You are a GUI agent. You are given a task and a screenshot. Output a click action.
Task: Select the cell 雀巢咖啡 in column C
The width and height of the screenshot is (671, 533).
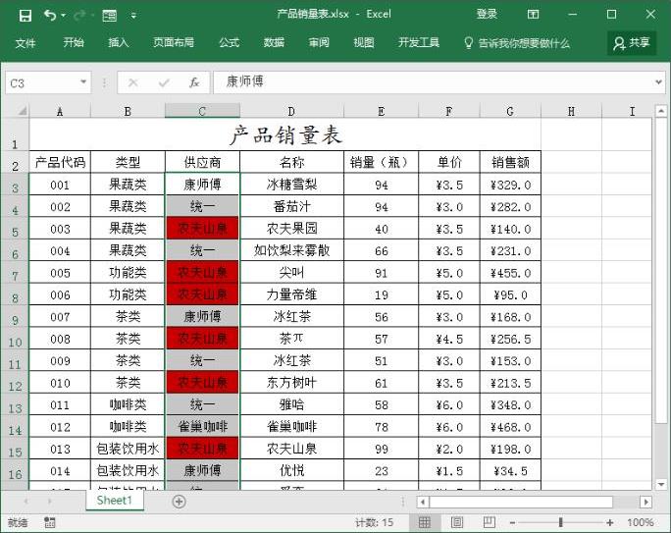point(202,426)
